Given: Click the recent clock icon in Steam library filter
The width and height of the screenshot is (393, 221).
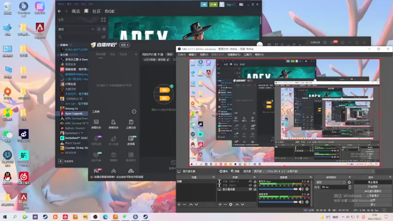Looking at the screenshot, I should click(99, 29).
